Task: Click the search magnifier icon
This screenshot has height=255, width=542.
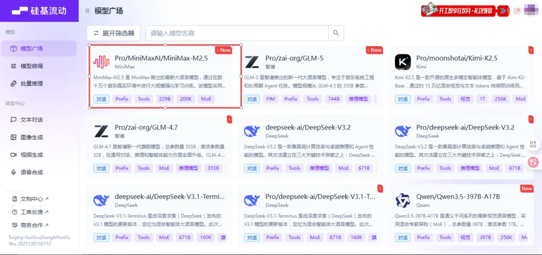Action: 336,33
